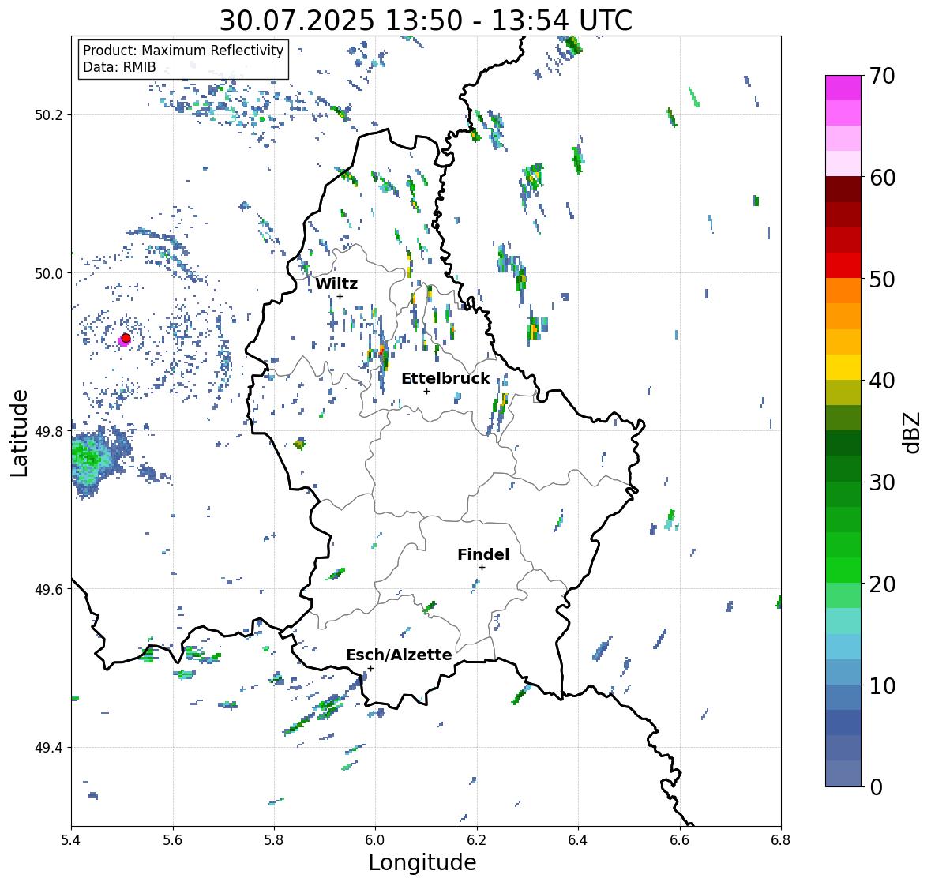This screenshot has height=882, width=931.
Task: Pick the orange colorbar swatch below 50
Action: (x=843, y=291)
